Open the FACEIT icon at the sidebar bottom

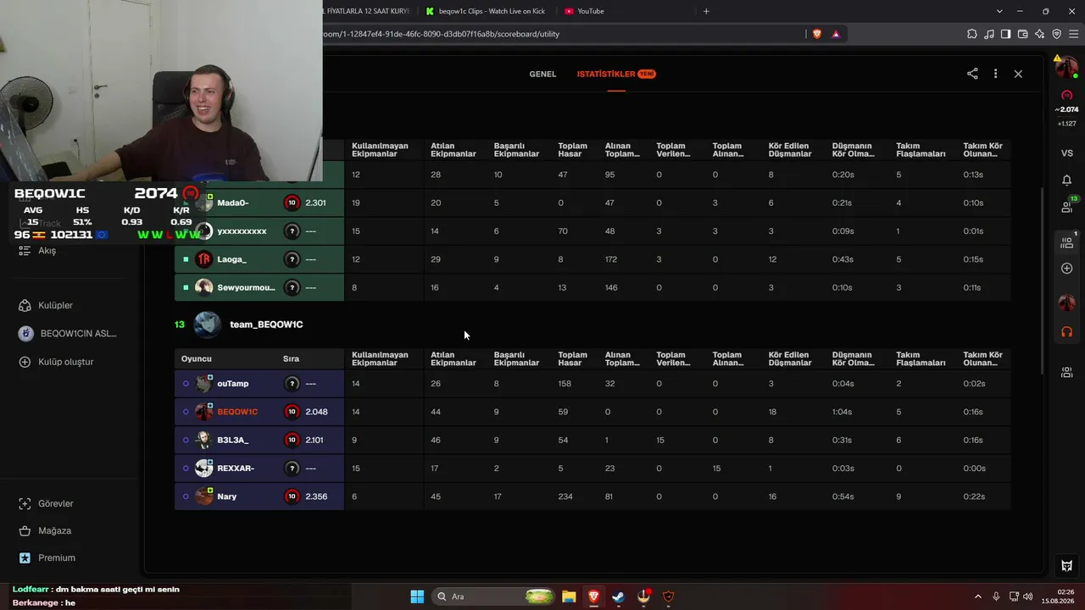1067,565
